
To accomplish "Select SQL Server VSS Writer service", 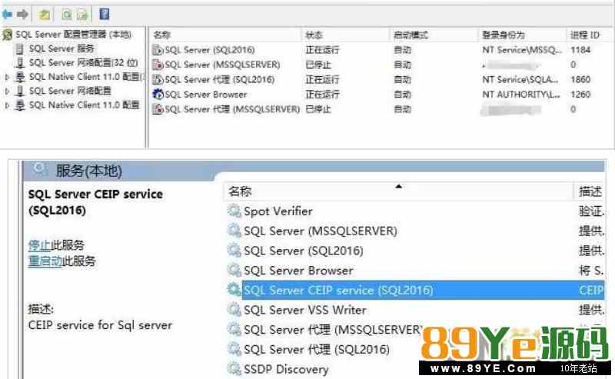I will point(305,310).
